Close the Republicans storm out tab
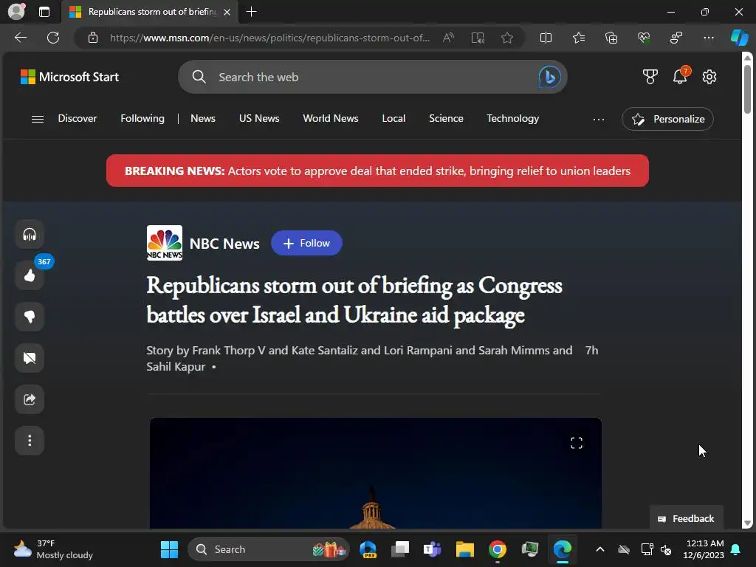This screenshot has width=756, height=567. (x=227, y=12)
